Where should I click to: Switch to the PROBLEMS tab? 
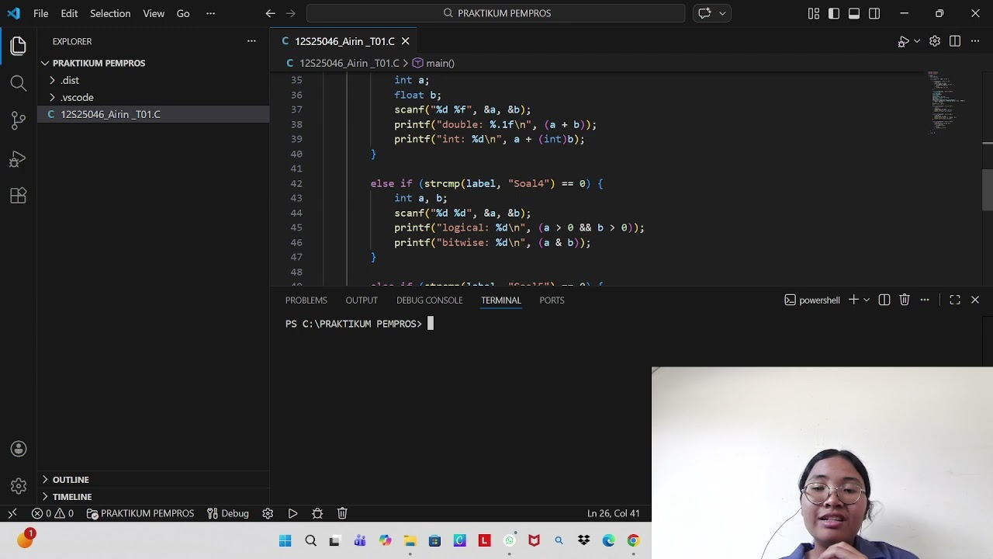click(x=306, y=300)
